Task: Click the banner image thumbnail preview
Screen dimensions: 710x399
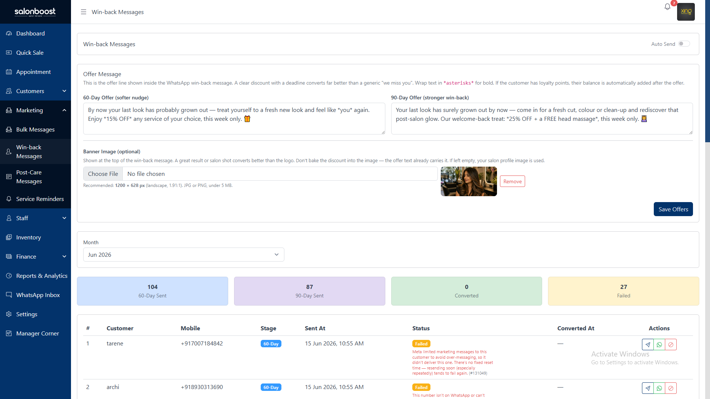Action: tap(469, 181)
